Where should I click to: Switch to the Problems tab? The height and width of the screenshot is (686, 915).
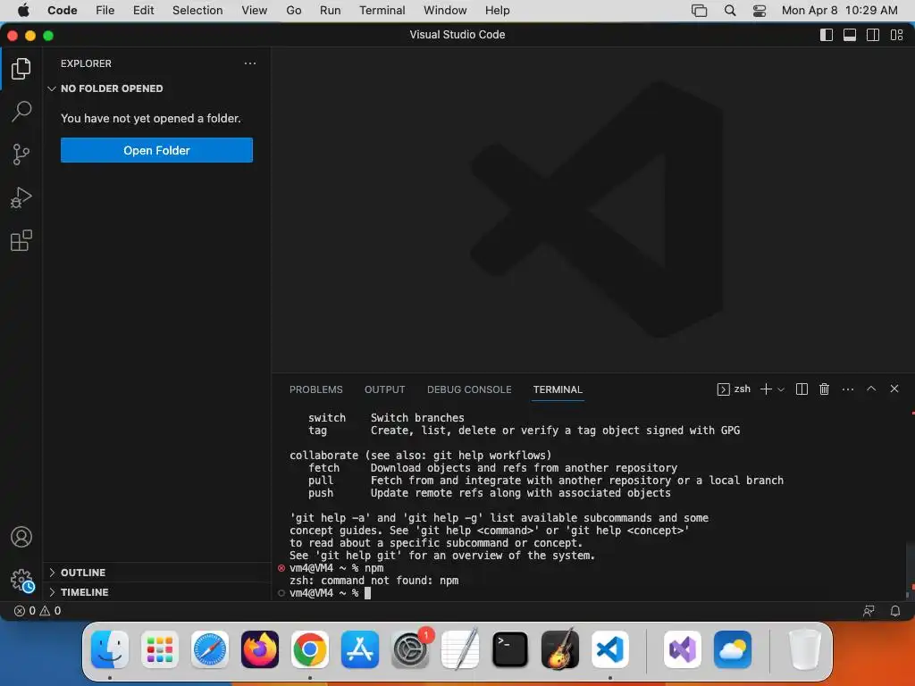pyautogui.click(x=315, y=389)
